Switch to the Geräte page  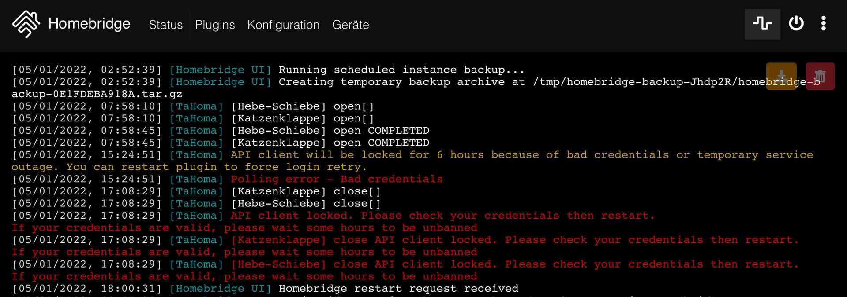click(350, 25)
